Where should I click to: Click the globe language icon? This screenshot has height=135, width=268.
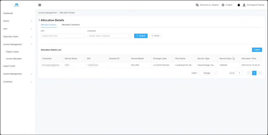(223, 5)
